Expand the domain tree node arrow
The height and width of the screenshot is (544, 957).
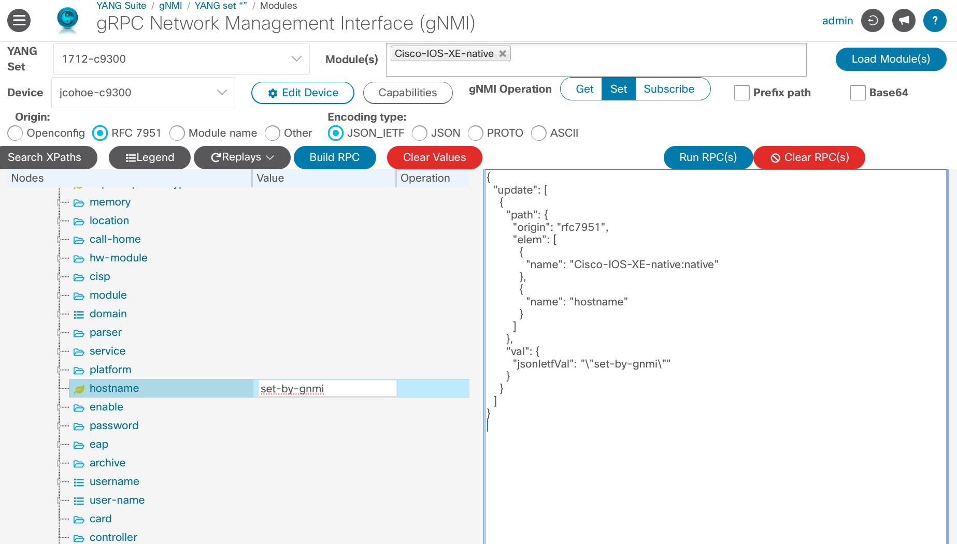coord(59,314)
